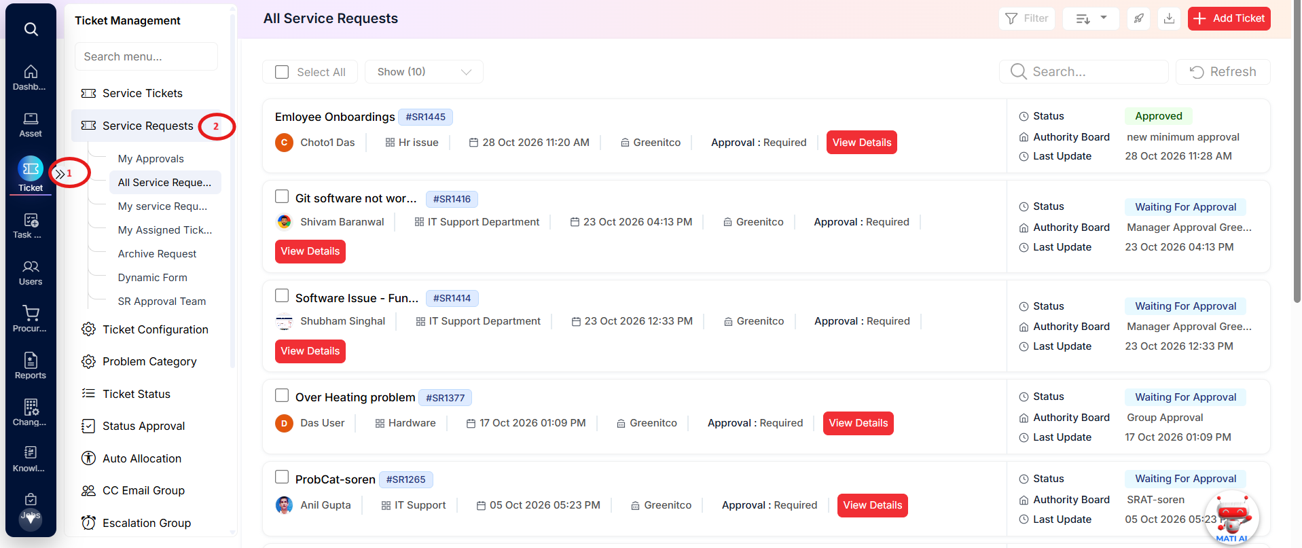Image resolution: width=1302 pixels, height=548 pixels.
Task: Click the #SR1445 request ID tag
Action: (x=425, y=117)
